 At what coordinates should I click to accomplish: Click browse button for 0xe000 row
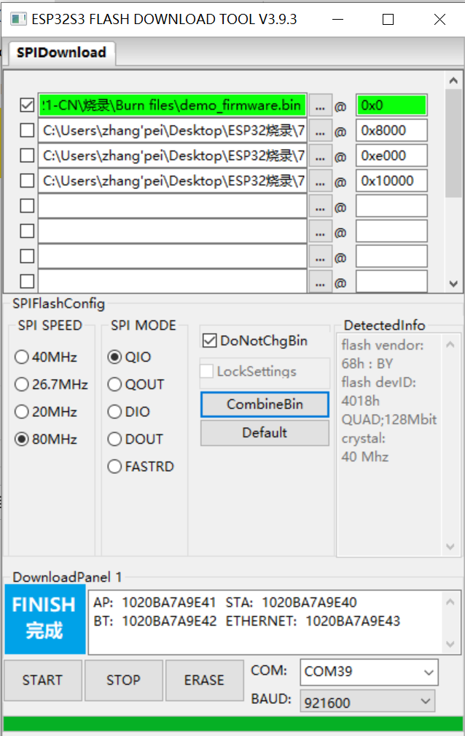coord(319,156)
